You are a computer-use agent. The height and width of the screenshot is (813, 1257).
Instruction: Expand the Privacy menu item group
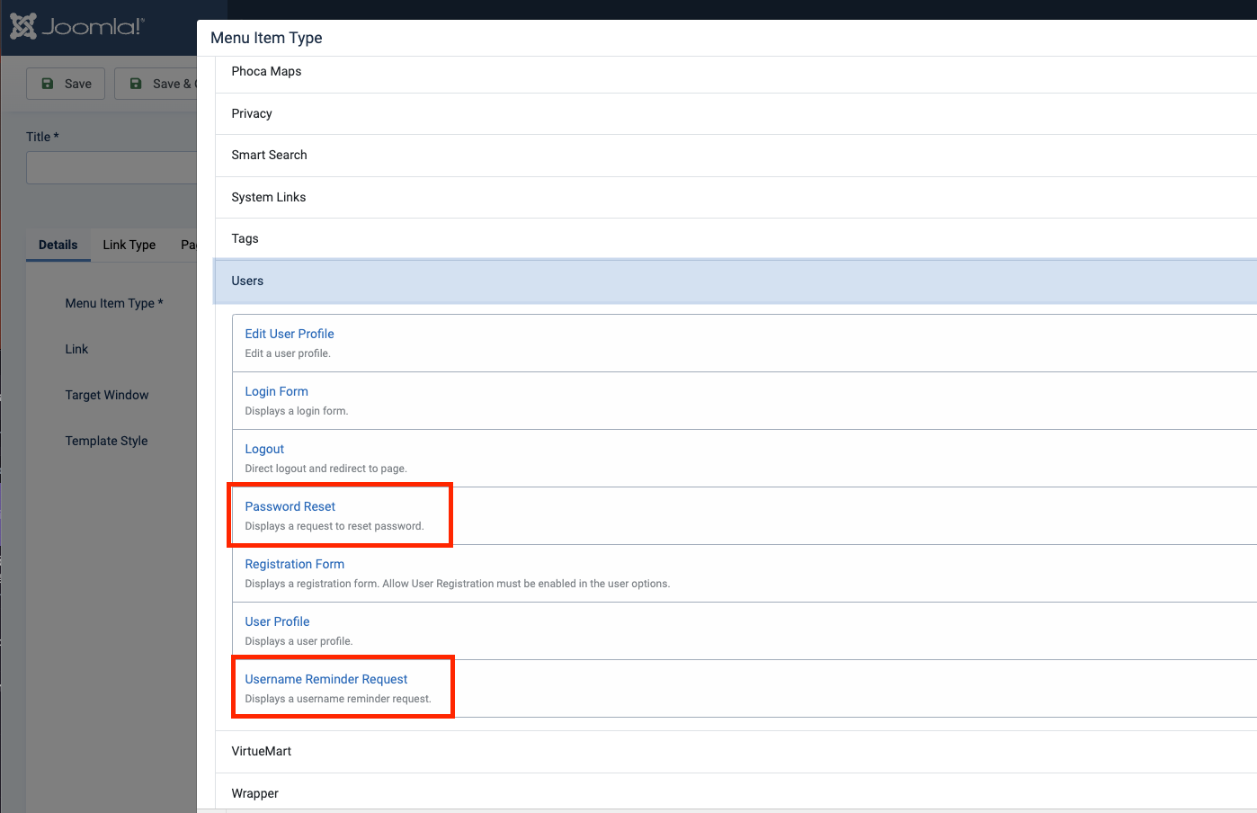point(735,113)
